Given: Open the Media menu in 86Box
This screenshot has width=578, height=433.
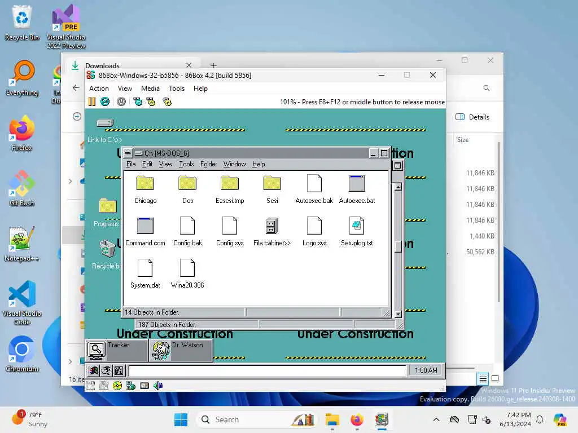Looking at the screenshot, I should (x=150, y=89).
